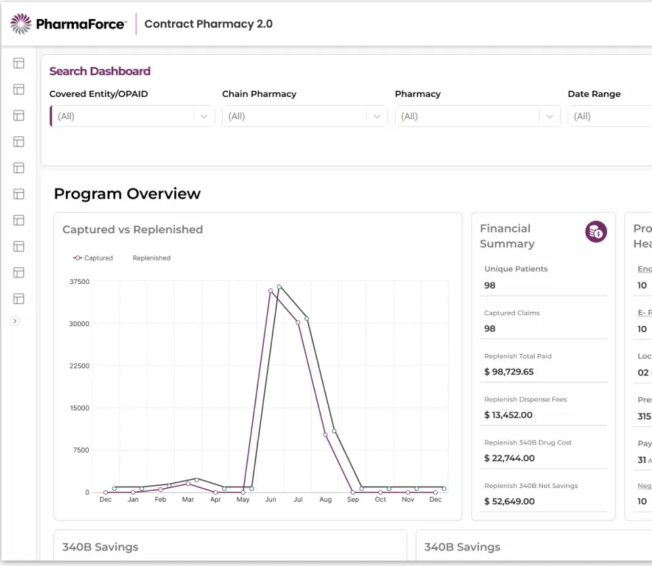Click the PharmaForce starburst logo
The height and width of the screenshot is (566, 652).
coord(21,24)
